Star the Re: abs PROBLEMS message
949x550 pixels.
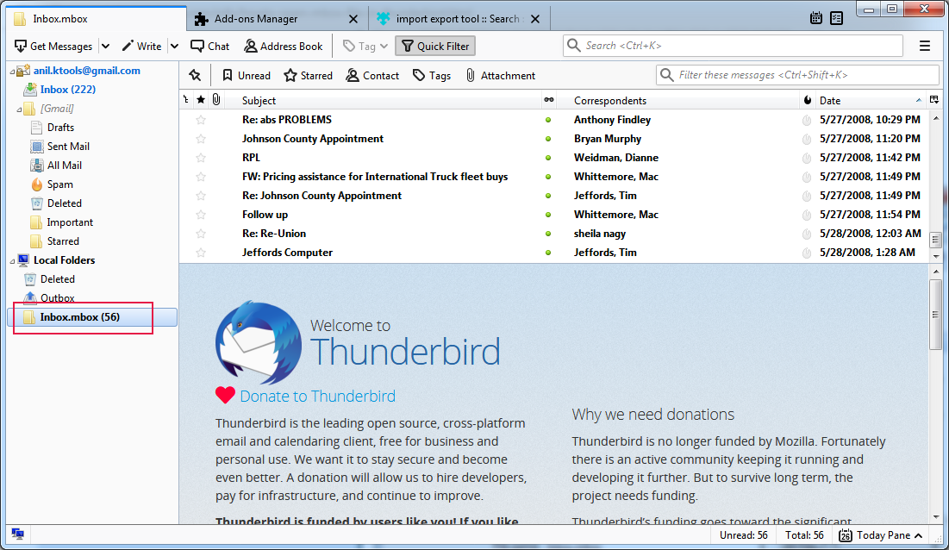(x=201, y=120)
